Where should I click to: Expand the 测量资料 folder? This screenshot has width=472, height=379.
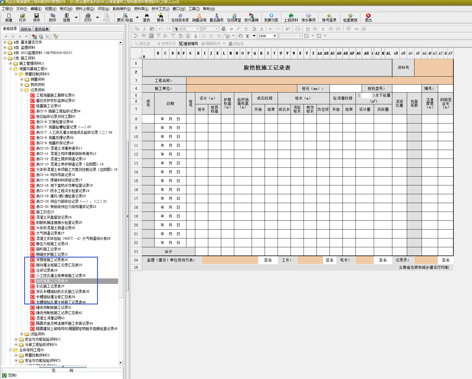22,79
